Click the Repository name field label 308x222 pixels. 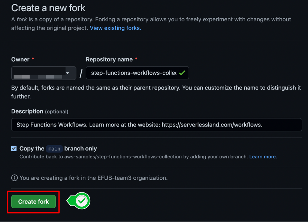(109, 60)
